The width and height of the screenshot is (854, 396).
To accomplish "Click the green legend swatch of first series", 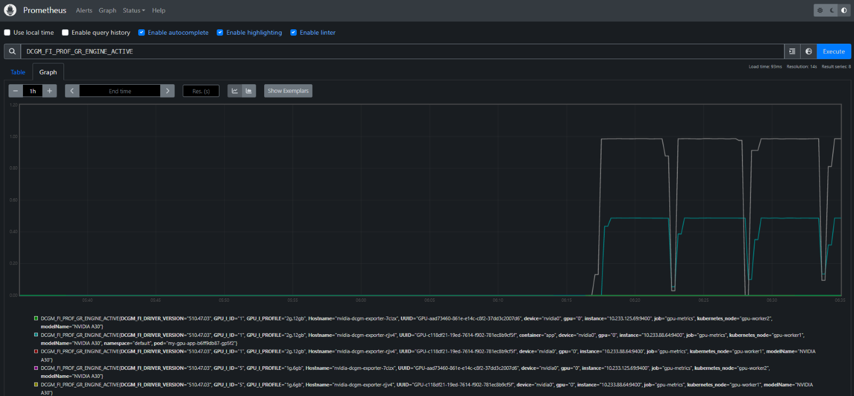I will tap(36, 319).
